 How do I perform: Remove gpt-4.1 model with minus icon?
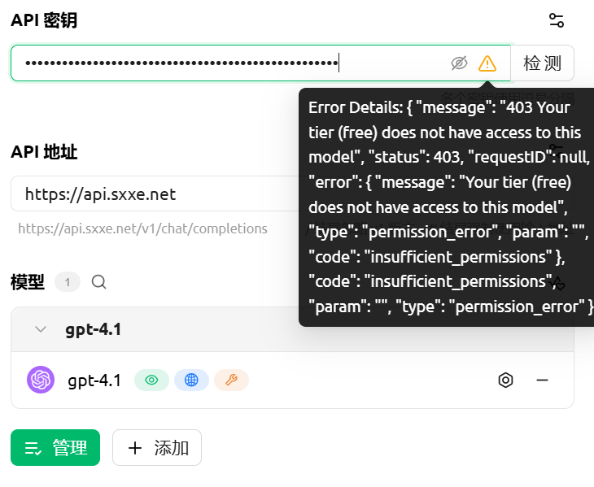[x=543, y=380]
